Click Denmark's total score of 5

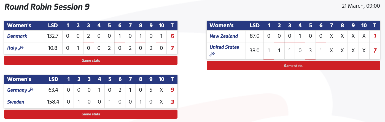tap(172, 36)
